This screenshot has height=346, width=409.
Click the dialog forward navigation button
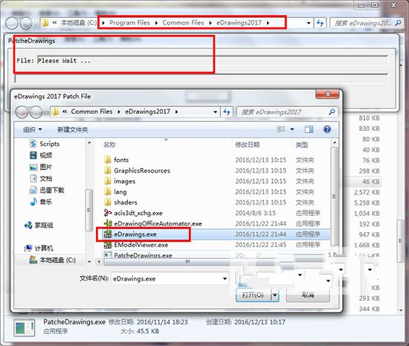36,112
